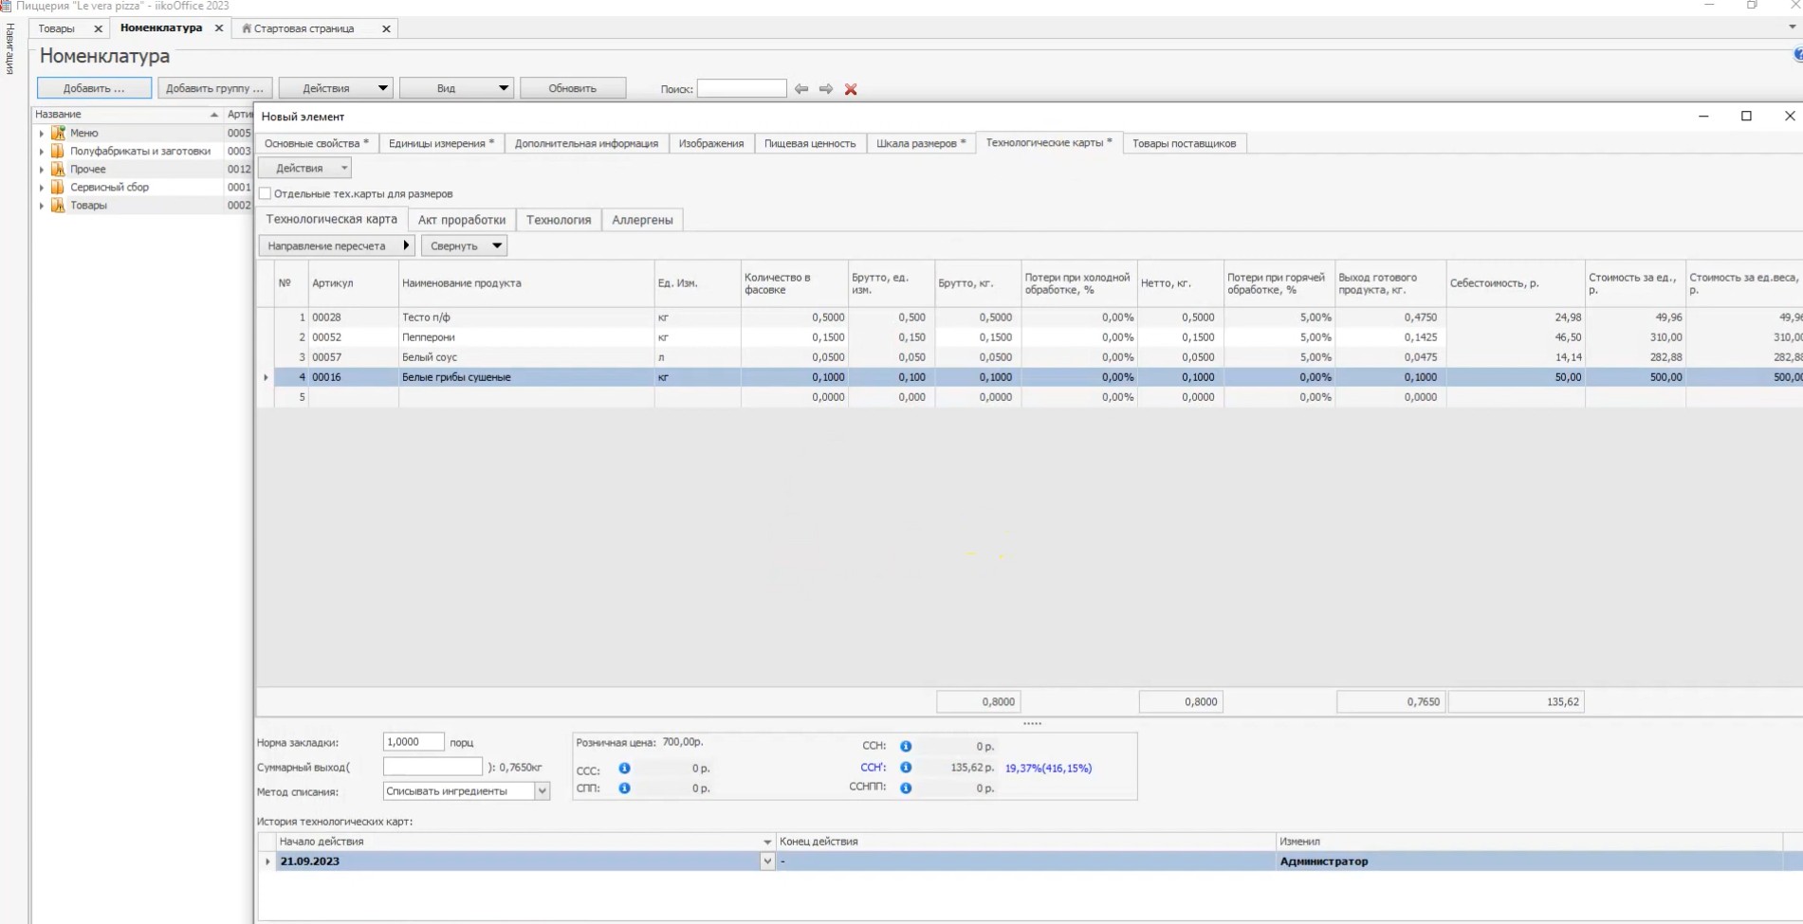Close the Номенклатура tab
The height and width of the screenshot is (924, 1803).
tap(219, 28)
